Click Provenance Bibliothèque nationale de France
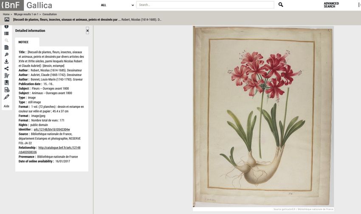 click(x=58, y=157)
